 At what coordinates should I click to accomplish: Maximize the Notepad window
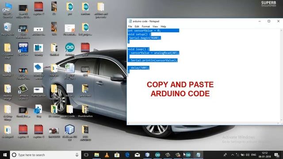point(269,21)
